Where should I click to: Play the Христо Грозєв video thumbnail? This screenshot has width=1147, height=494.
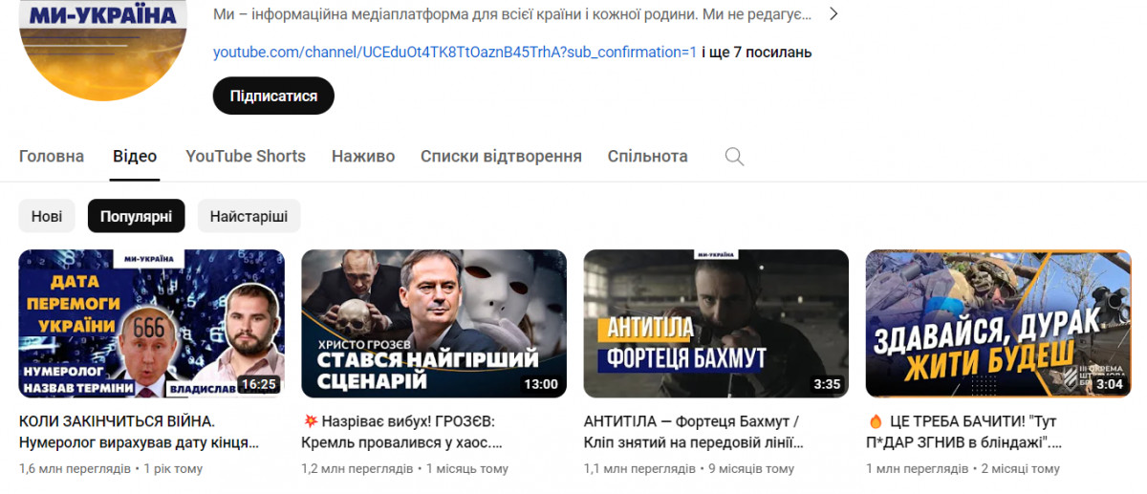click(434, 324)
